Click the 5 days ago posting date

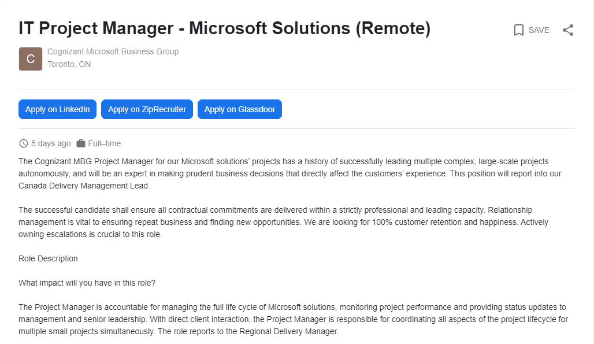[x=51, y=143]
